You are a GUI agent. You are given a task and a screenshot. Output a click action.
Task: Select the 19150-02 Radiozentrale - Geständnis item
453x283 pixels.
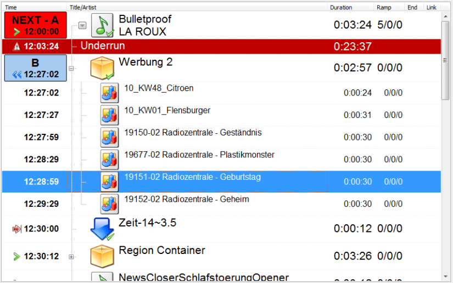point(193,133)
